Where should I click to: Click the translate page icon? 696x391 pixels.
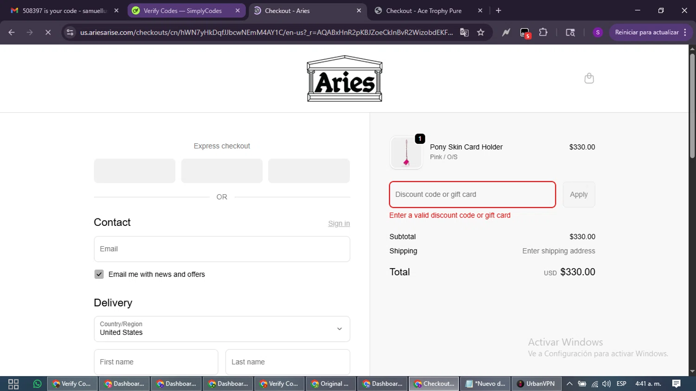(x=464, y=32)
